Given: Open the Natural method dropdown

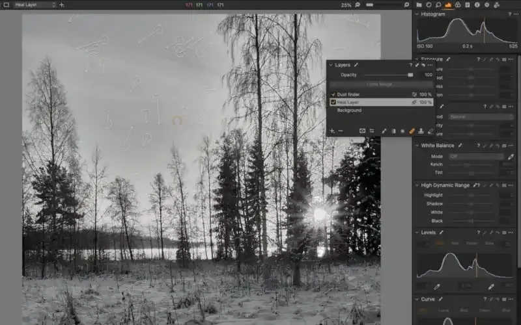Looking at the screenshot, I should [x=481, y=117].
